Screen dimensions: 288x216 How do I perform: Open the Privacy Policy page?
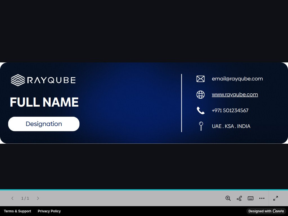(x=49, y=211)
